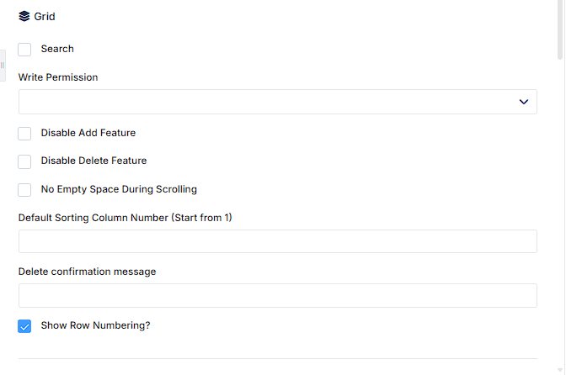The image size is (566, 375).
Task: Click the Write Permission label
Action: click(x=58, y=77)
